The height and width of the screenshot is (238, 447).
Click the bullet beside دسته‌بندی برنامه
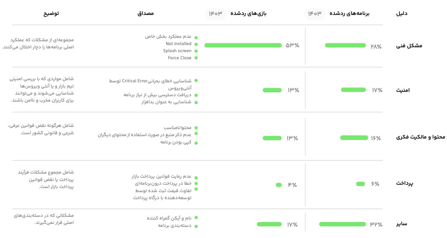pyautogui.click(x=196, y=226)
